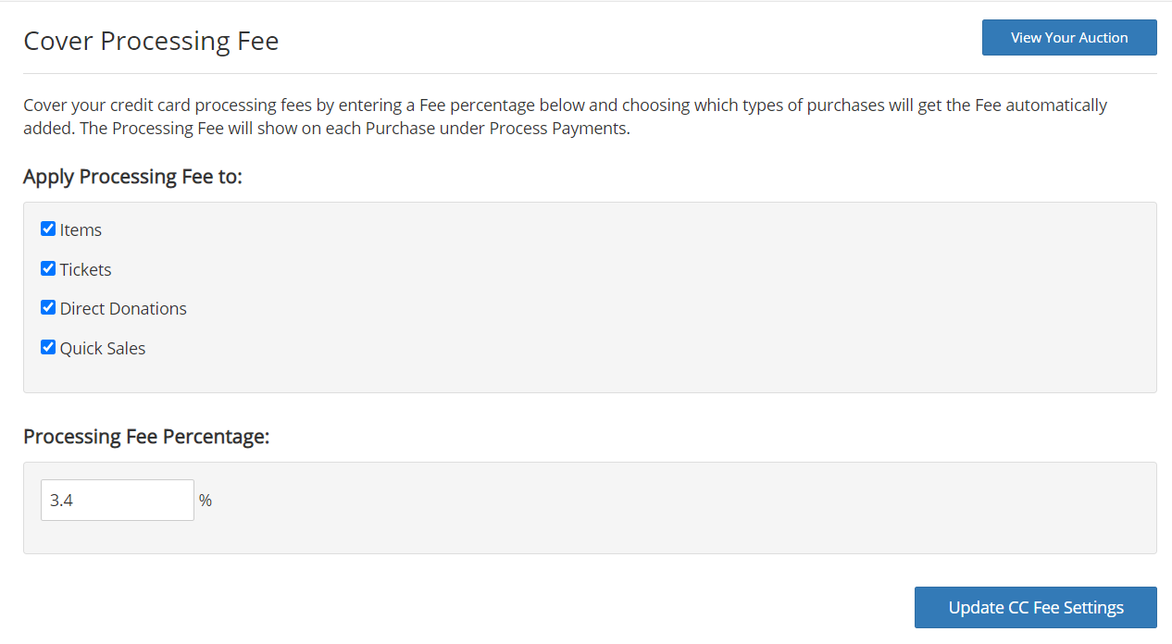This screenshot has width=1172, height=644.
Task: Click the instructional text about Process Payments
Action: click(x=565, y=116)
